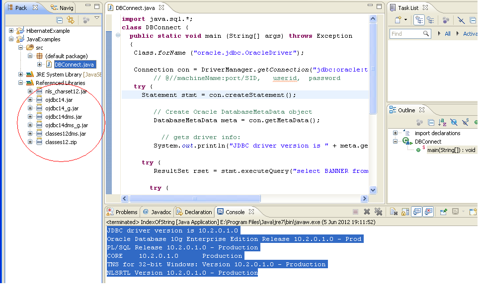The image size is (478, 305).
Task: Open display console dropdown arrow
Action: click(x=463, y=212)
